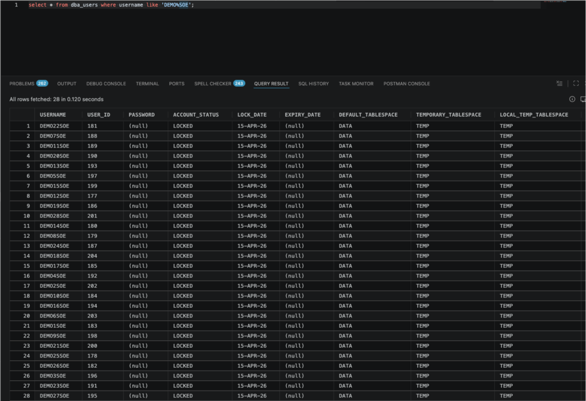Click the DEMO2SOE username cell
Image resolution: width=586 pixels, height=401 pixels.
coord(58,286)
